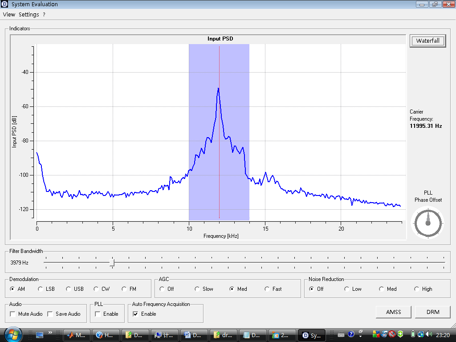Open the Windows Start orb

pos(13,335)
